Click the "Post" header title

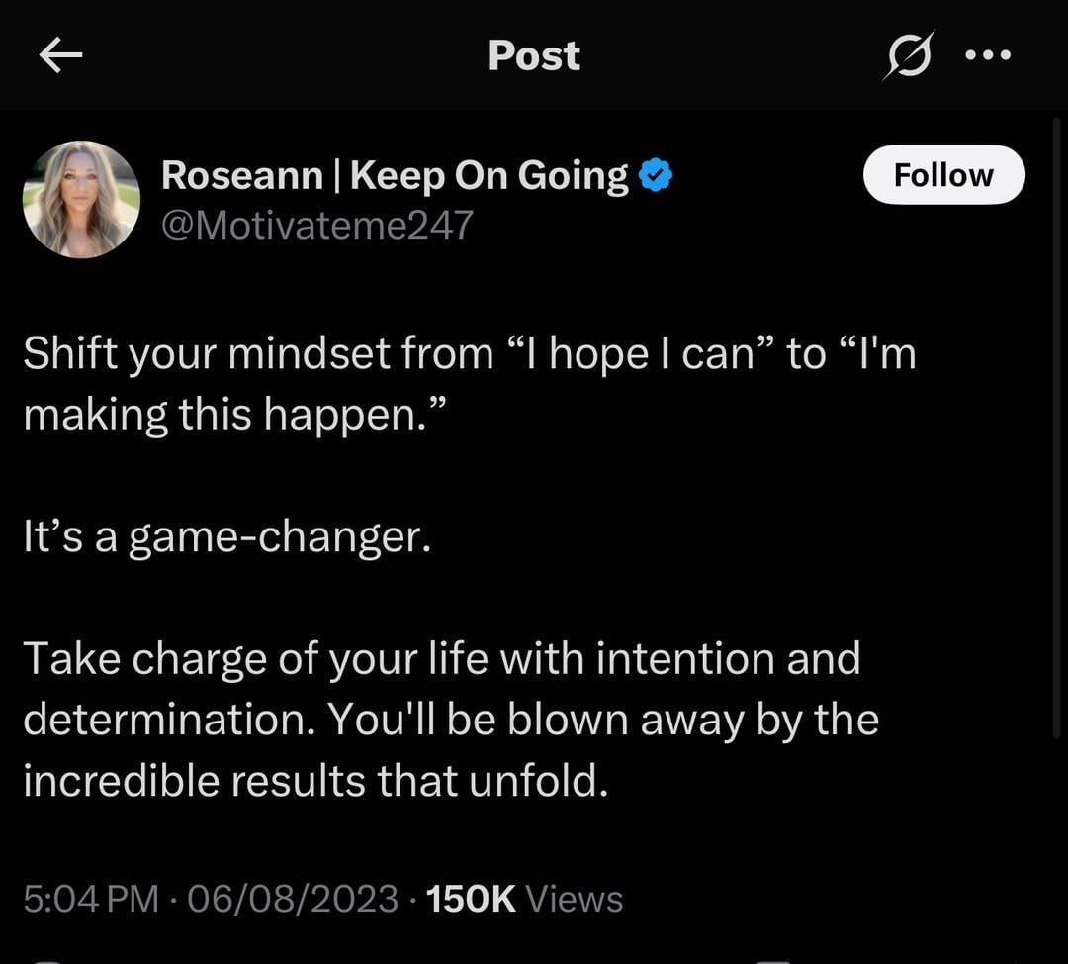tap(534, 55)
